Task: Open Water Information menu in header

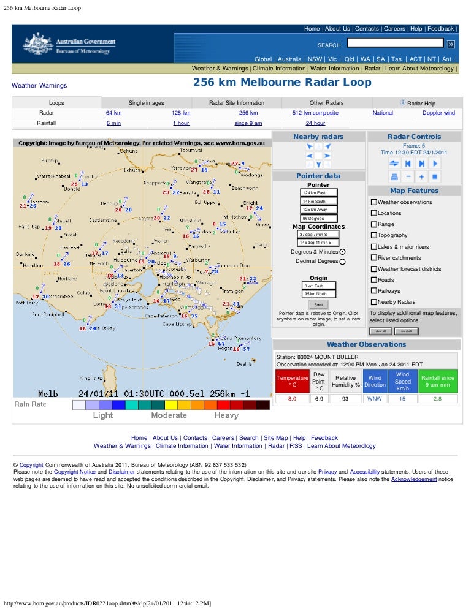Action: point(334,69)
